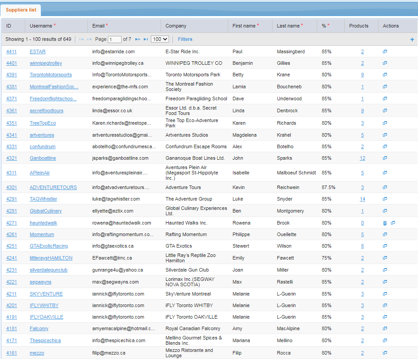Sort by Username column header

point(40,26)
